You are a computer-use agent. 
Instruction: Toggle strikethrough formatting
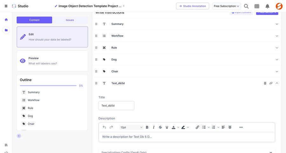pyautogui.click(x=160, y=127)
